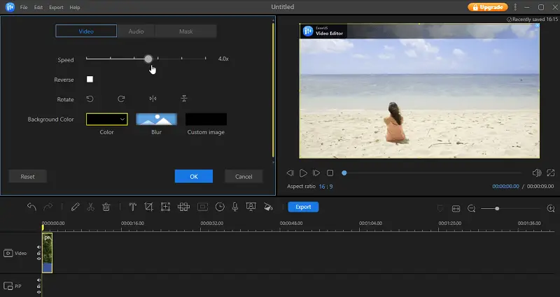Set duration with the clock icon

click(220, 207)
